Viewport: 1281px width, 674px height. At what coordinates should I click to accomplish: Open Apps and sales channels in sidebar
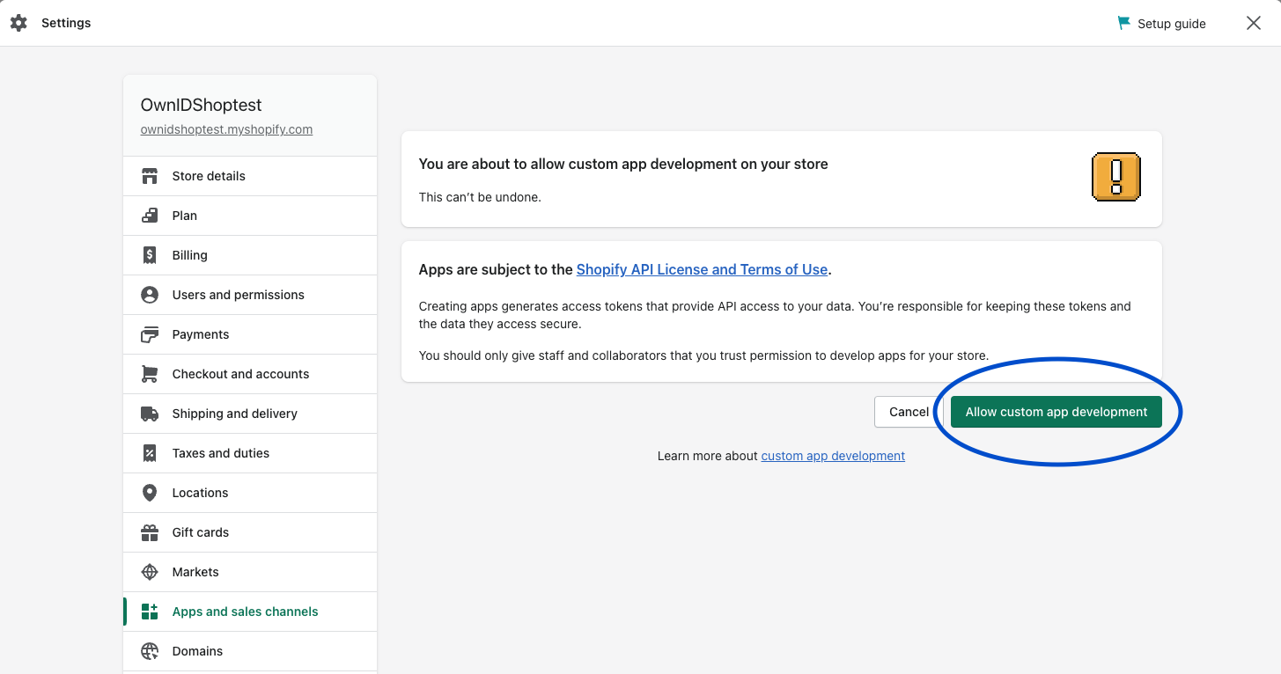245,611
